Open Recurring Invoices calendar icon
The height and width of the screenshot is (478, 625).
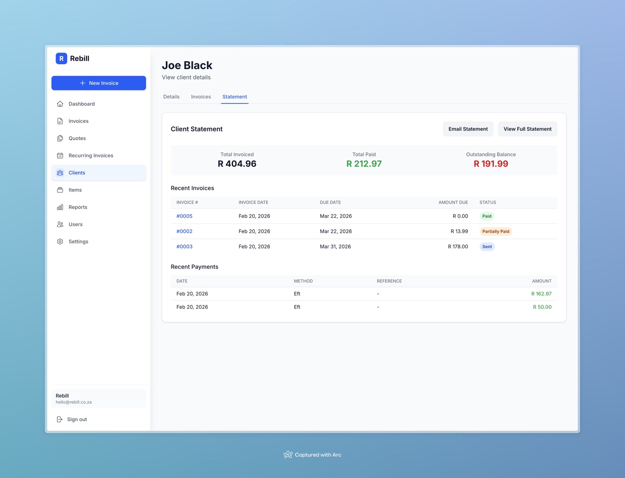60,155
